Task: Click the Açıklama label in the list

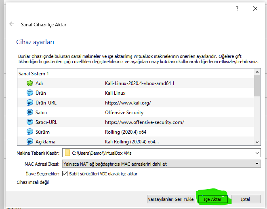Action: click(x=45, y=142)
